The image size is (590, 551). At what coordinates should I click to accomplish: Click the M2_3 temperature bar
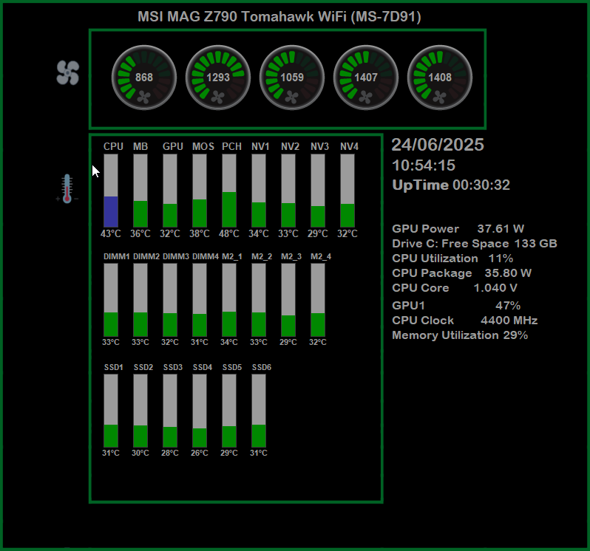(288, 300)
